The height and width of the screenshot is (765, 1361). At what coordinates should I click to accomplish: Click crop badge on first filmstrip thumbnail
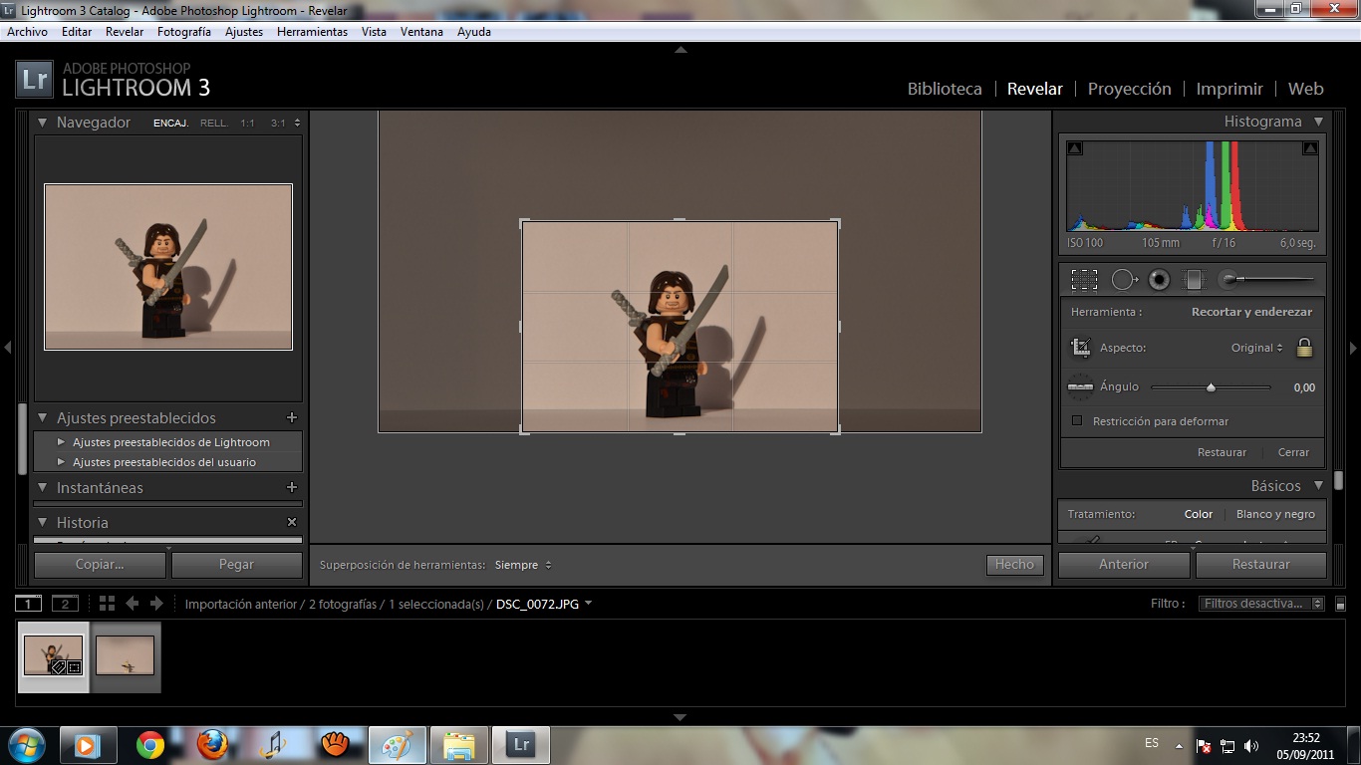[75, 667]
